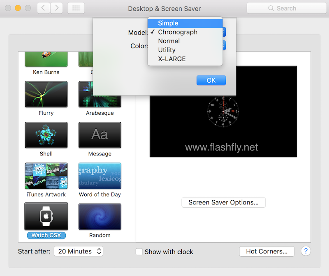Pick the Random screen saver thumbnail
This screenshot has height=276, width=329.
100,216
